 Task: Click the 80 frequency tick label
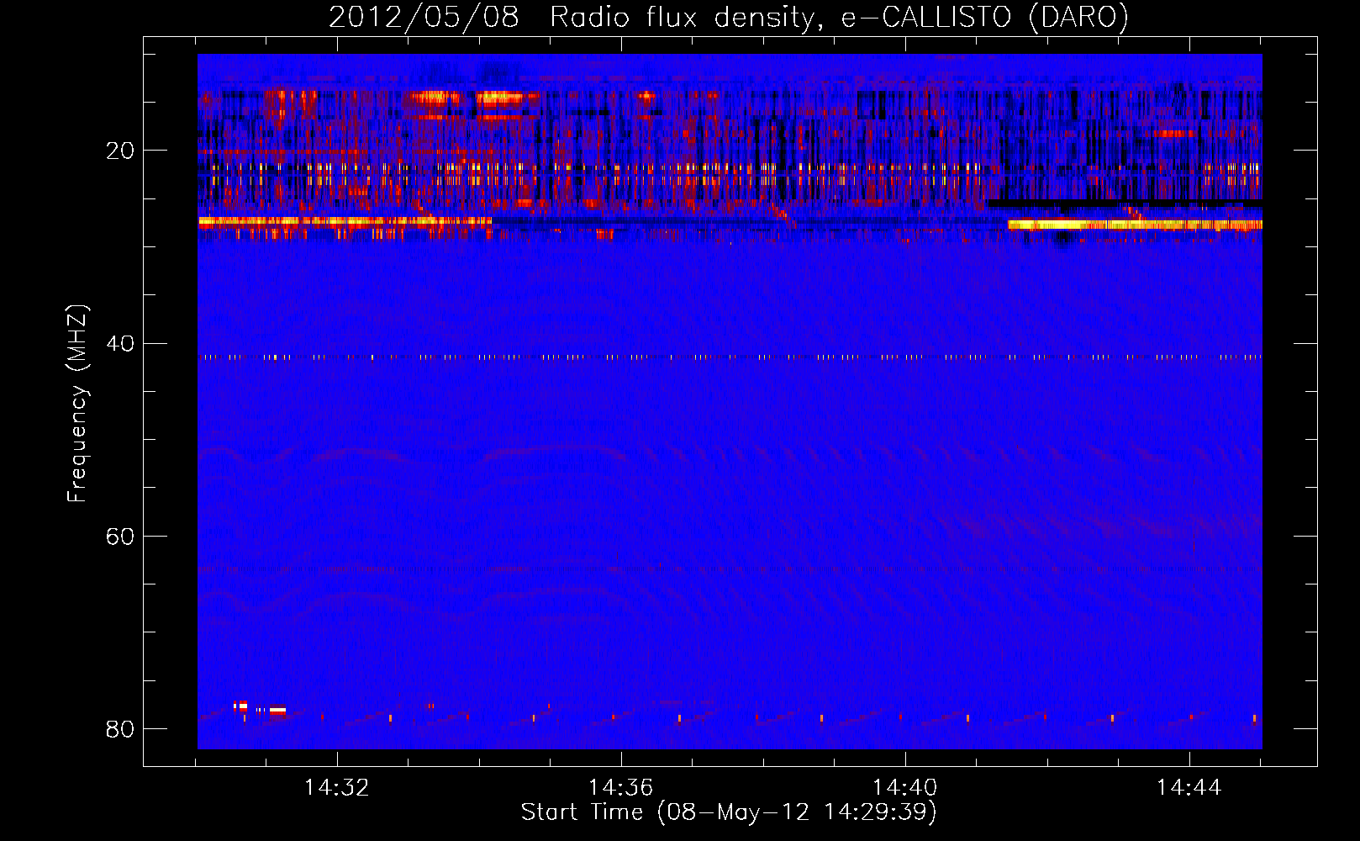pos(120,728)
